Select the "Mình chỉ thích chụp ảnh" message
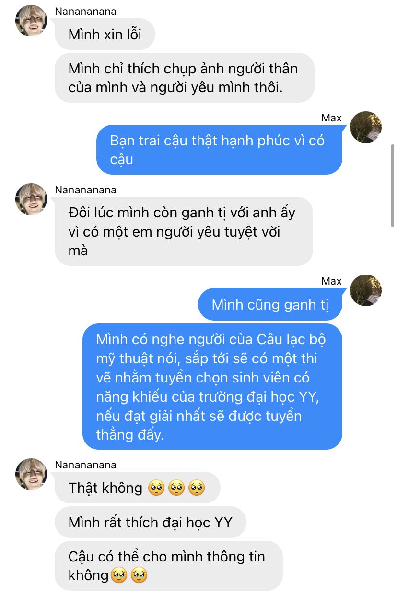This screenshot has width=397, height=597. 184,78
